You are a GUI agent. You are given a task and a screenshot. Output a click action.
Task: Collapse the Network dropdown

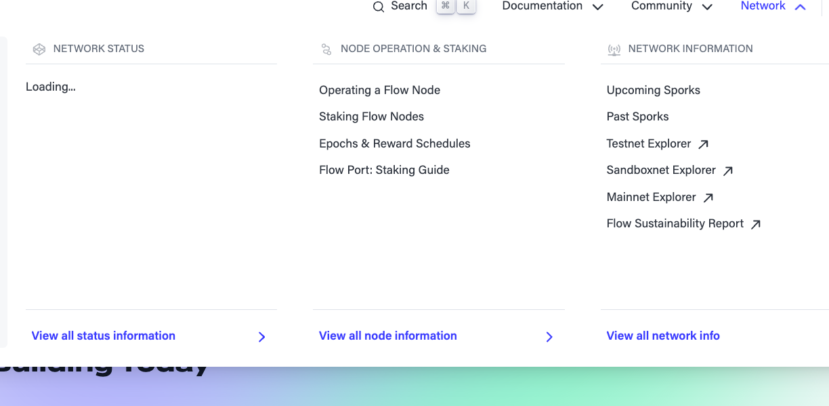(x=799, y=7)
